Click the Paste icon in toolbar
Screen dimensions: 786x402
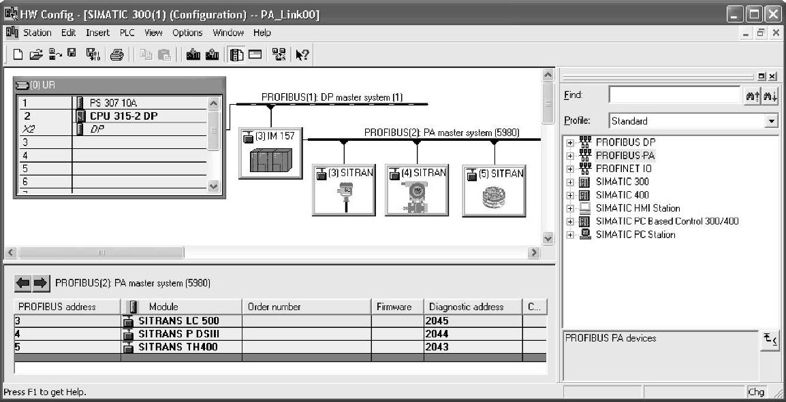[164, 55]
